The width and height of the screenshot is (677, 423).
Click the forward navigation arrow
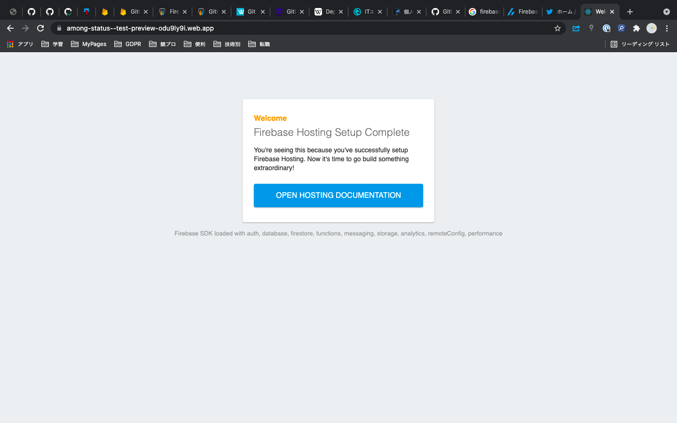[25, 28]
